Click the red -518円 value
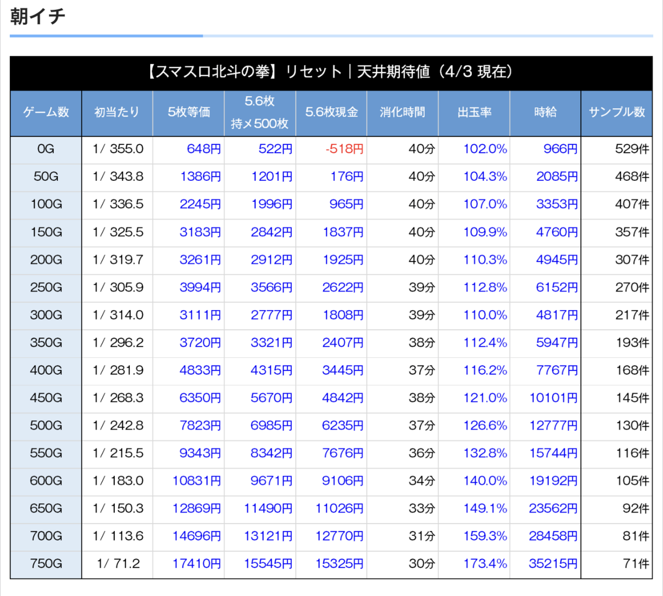 tap(345, 149)
